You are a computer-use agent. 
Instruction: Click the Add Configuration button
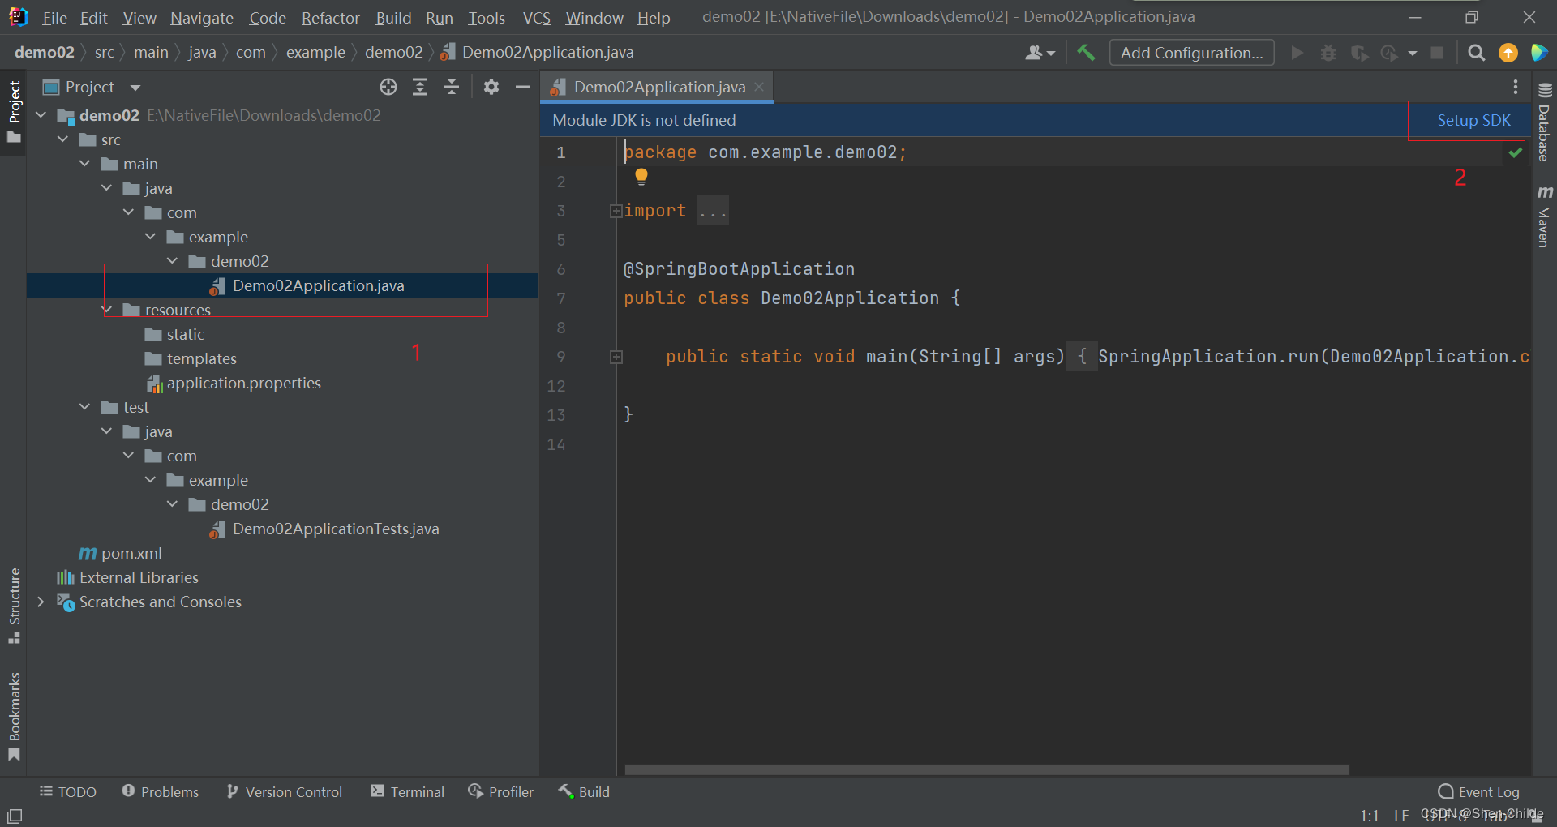[x=1191, y=53]
